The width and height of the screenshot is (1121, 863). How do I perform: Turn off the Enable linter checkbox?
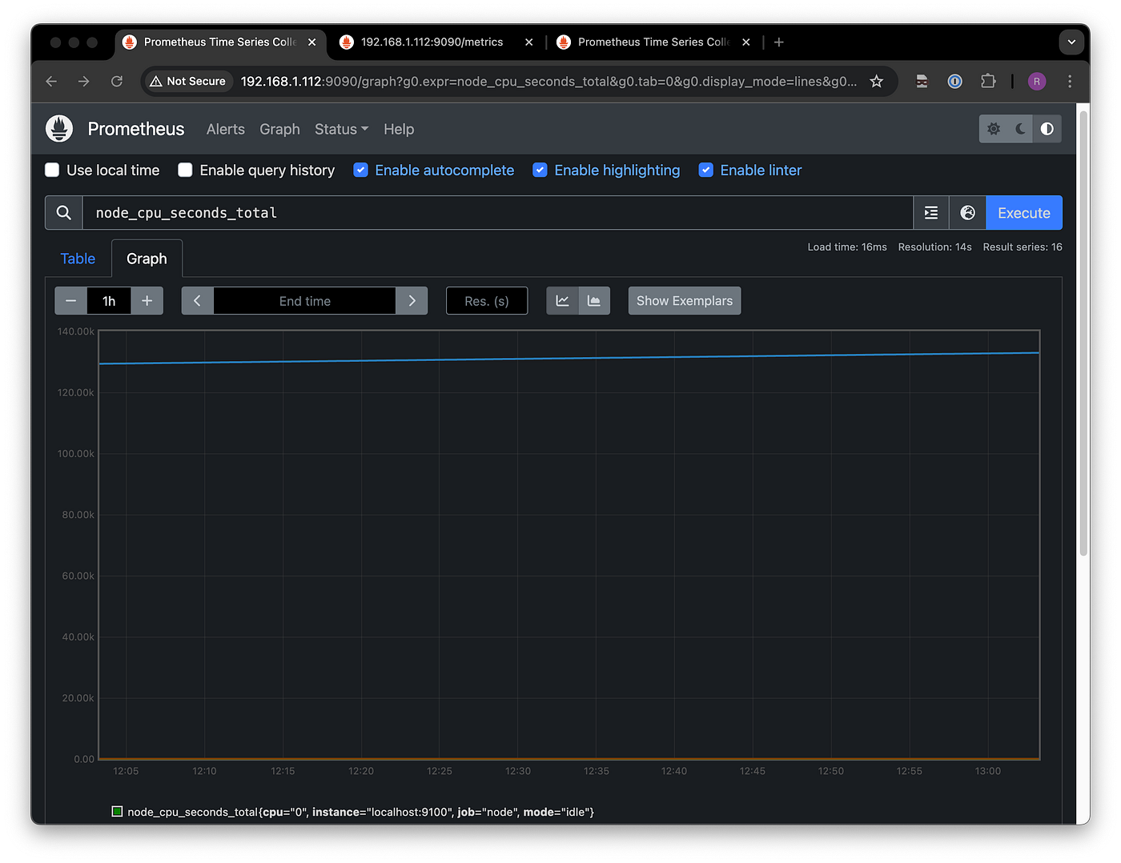tap(706, 170)
